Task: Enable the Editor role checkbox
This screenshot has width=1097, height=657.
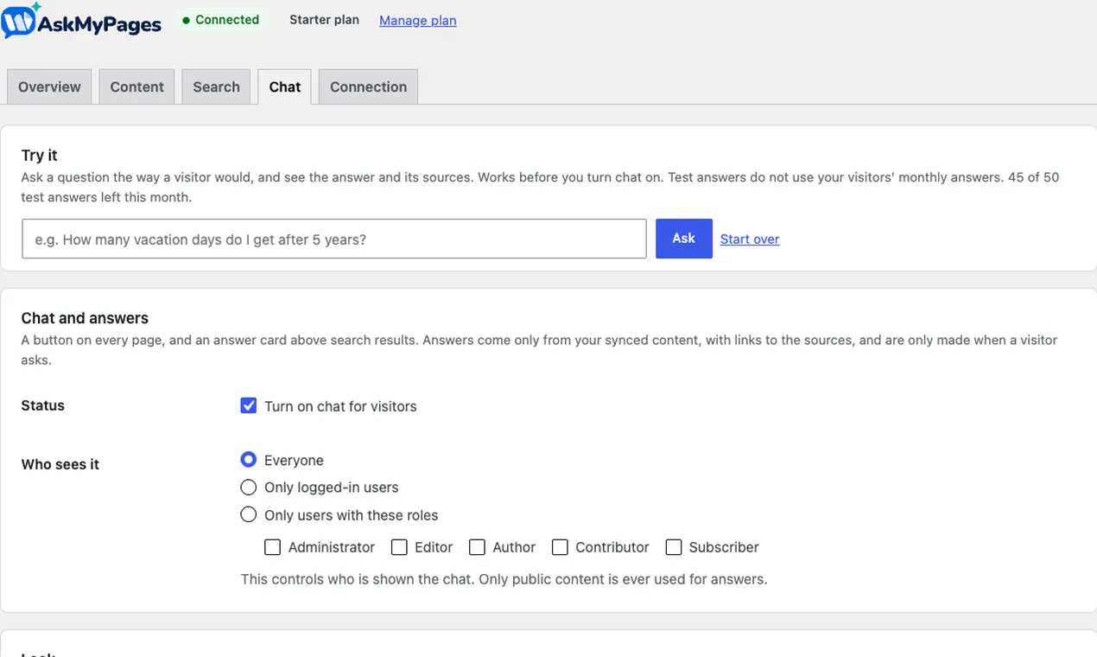Action: 399,547
